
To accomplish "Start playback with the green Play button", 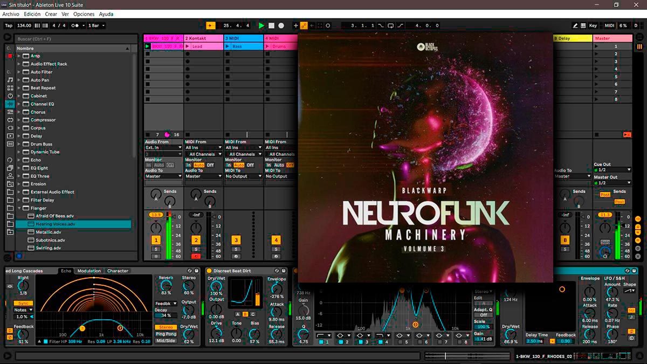I will (x=261, y=25).
